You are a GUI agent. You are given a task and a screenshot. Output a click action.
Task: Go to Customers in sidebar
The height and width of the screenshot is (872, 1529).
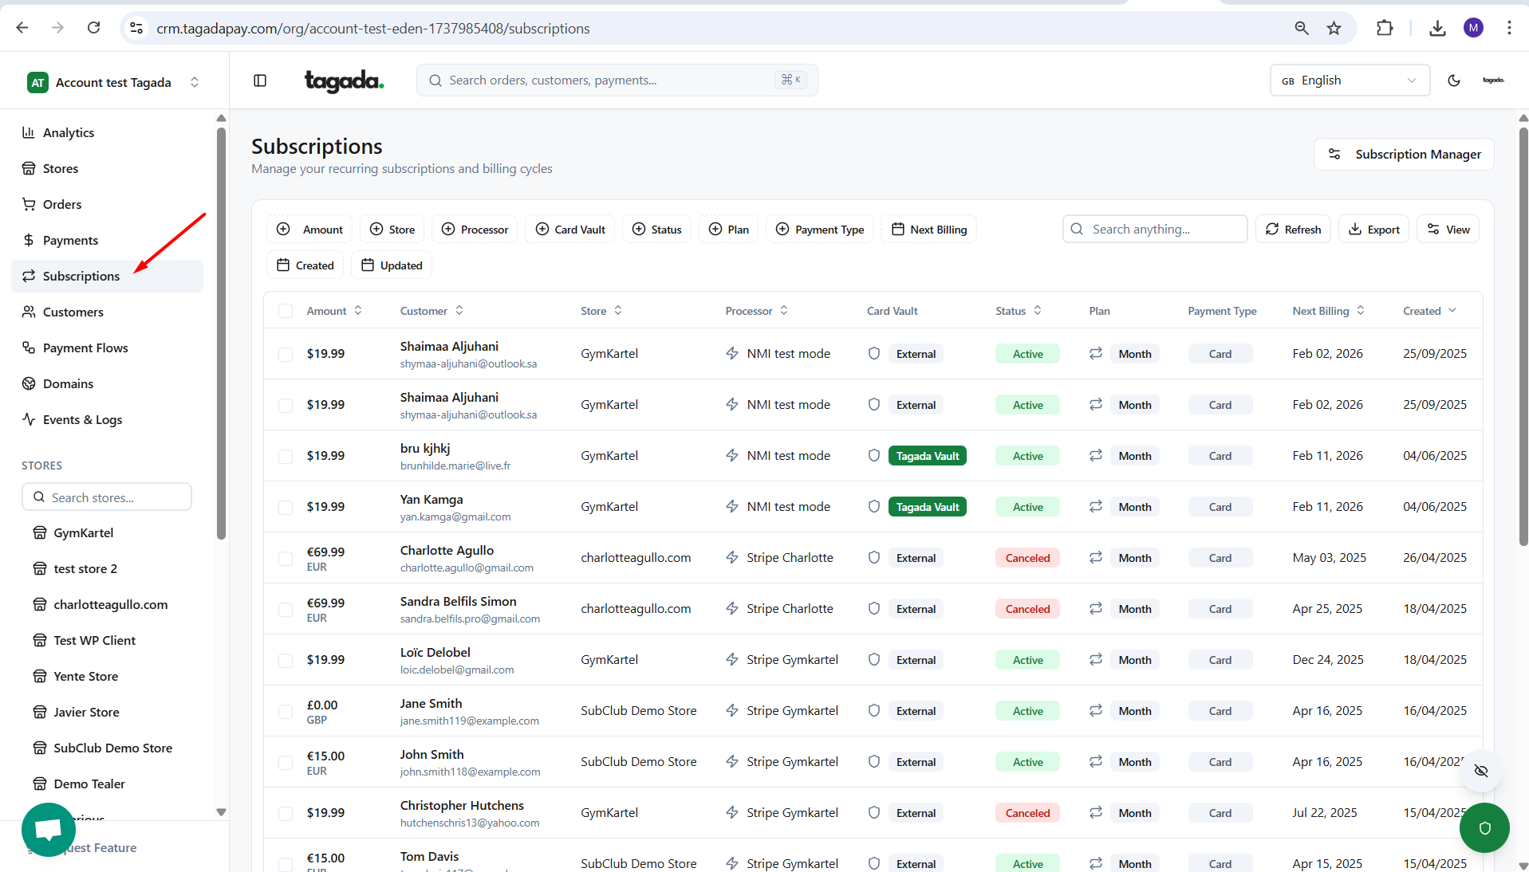[x=73, y=312]
